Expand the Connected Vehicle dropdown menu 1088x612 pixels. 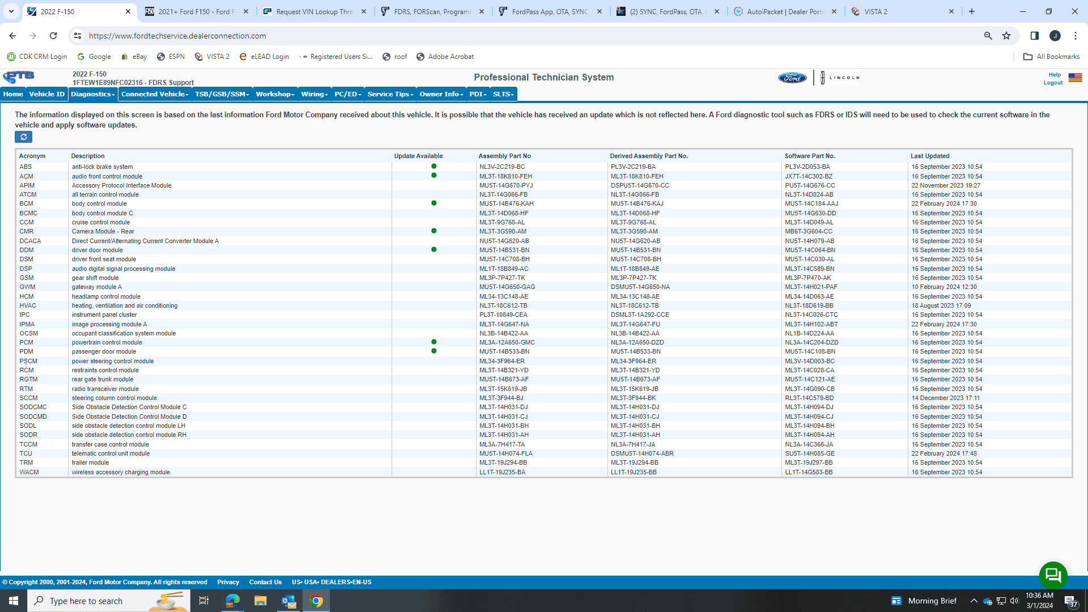click(x=155, y=94)
